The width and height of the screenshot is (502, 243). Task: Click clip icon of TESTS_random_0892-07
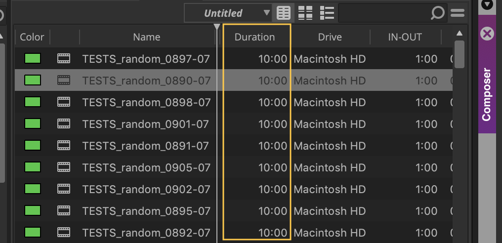(x=64, y=233)
